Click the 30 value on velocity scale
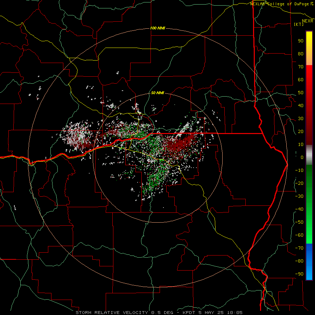The image size is (315, 315). point(301,119)
